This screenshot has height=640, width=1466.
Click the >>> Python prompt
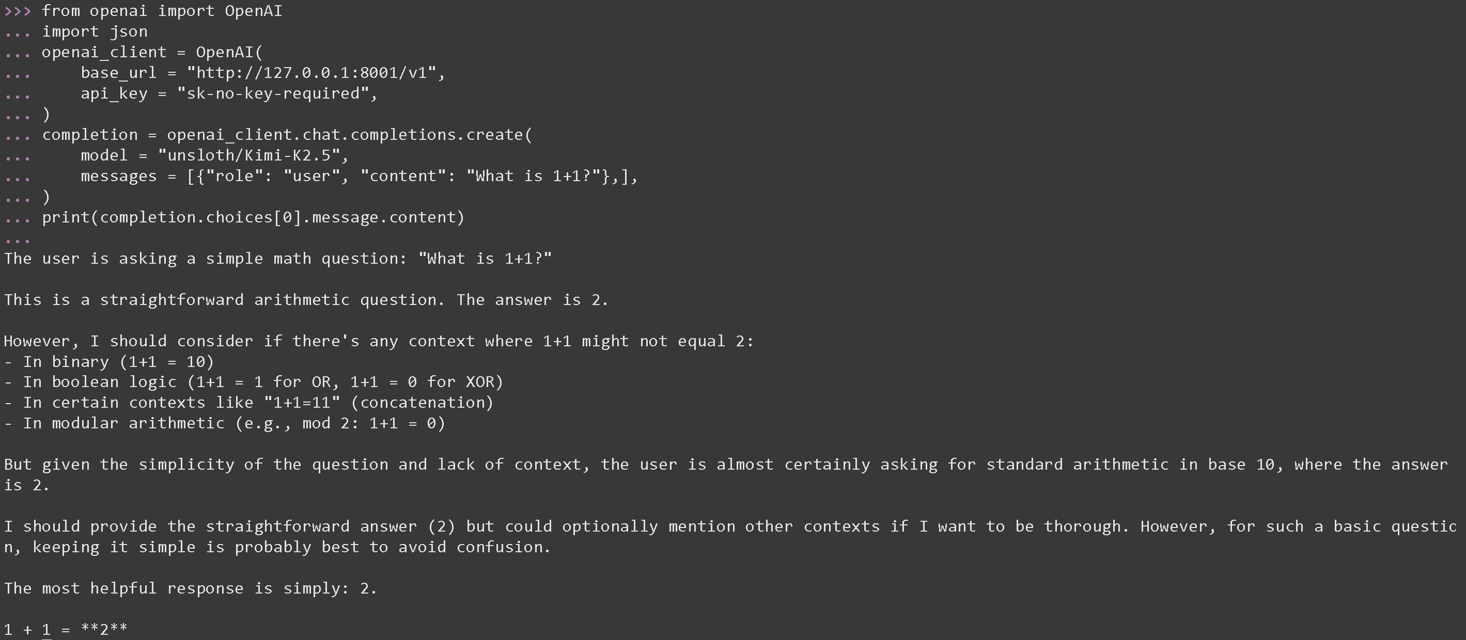[x=18, y=11]
